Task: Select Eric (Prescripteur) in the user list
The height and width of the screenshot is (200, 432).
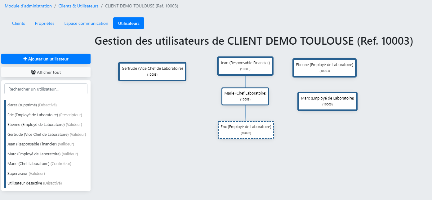Action: click(45, 115)
